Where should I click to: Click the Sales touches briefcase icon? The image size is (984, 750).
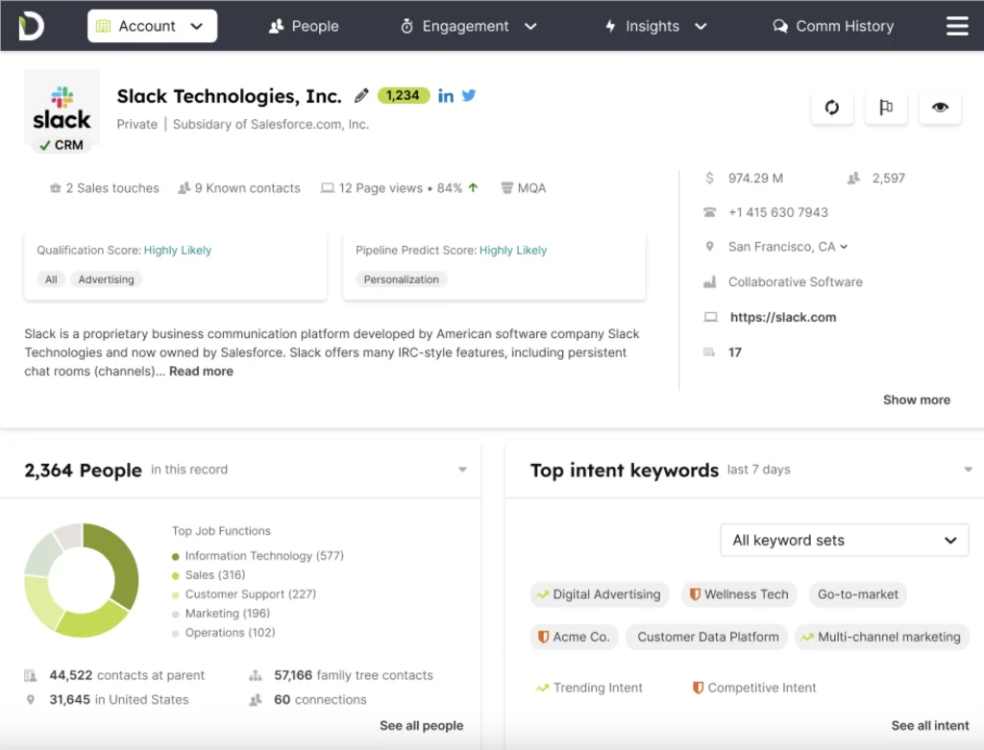click(x=55, y=188)
